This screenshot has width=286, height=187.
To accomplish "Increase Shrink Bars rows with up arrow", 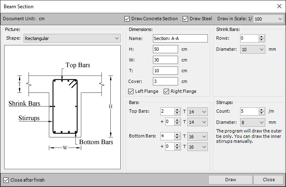I will coord(261,36).
